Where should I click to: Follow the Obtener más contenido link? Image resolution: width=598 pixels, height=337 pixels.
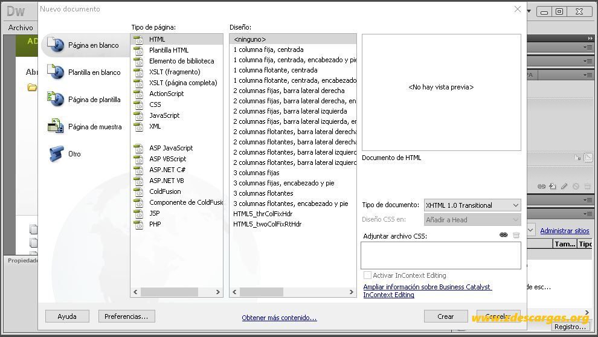coord(279,318)
